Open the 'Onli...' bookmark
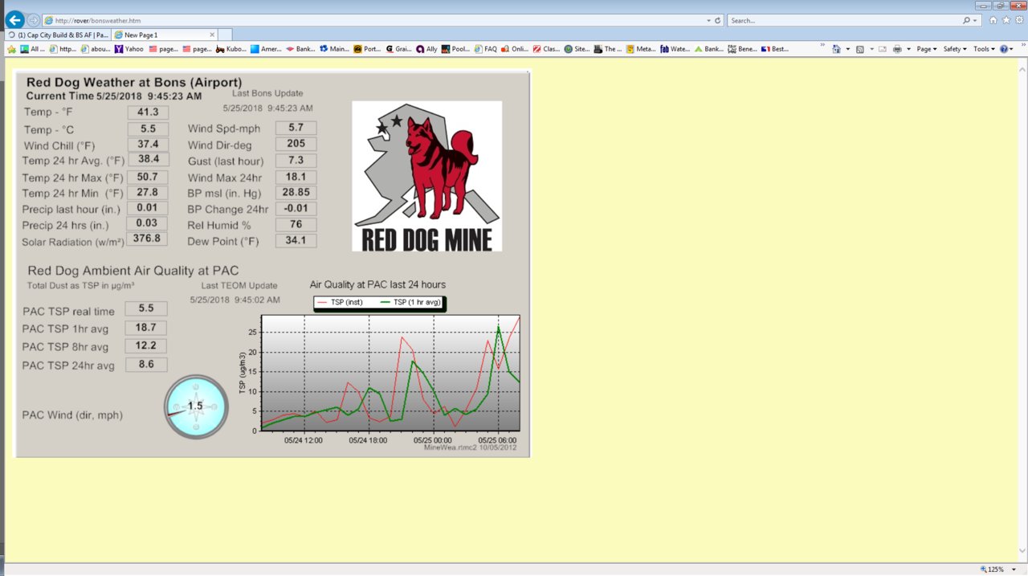 pyautogui.click(x=515, y=49)
